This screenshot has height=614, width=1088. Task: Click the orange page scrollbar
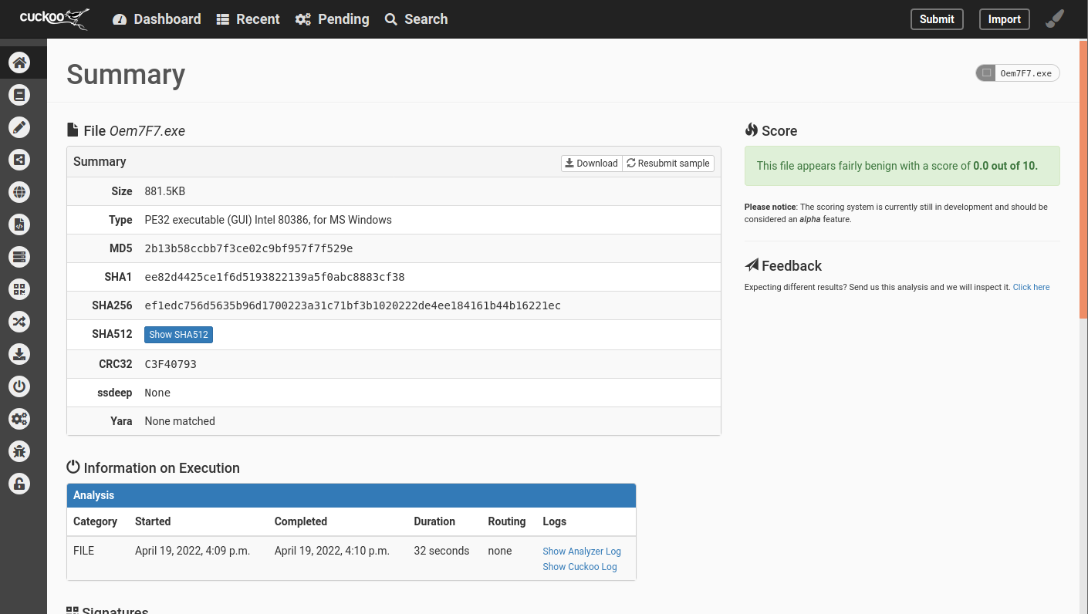pyautogui.click(x=1083, y=177)
